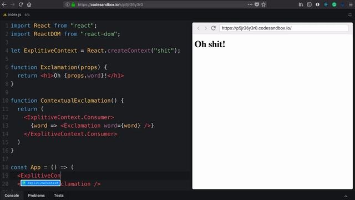
Task: Toggle the Firefox sidebar icon
Action: 309,4
